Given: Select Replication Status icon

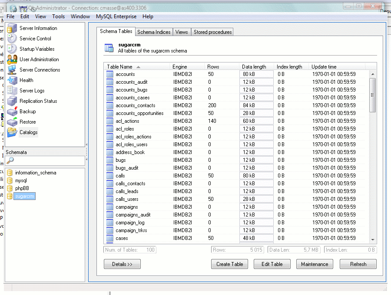Looking at the screenshot, I should (x=12, y=101).
